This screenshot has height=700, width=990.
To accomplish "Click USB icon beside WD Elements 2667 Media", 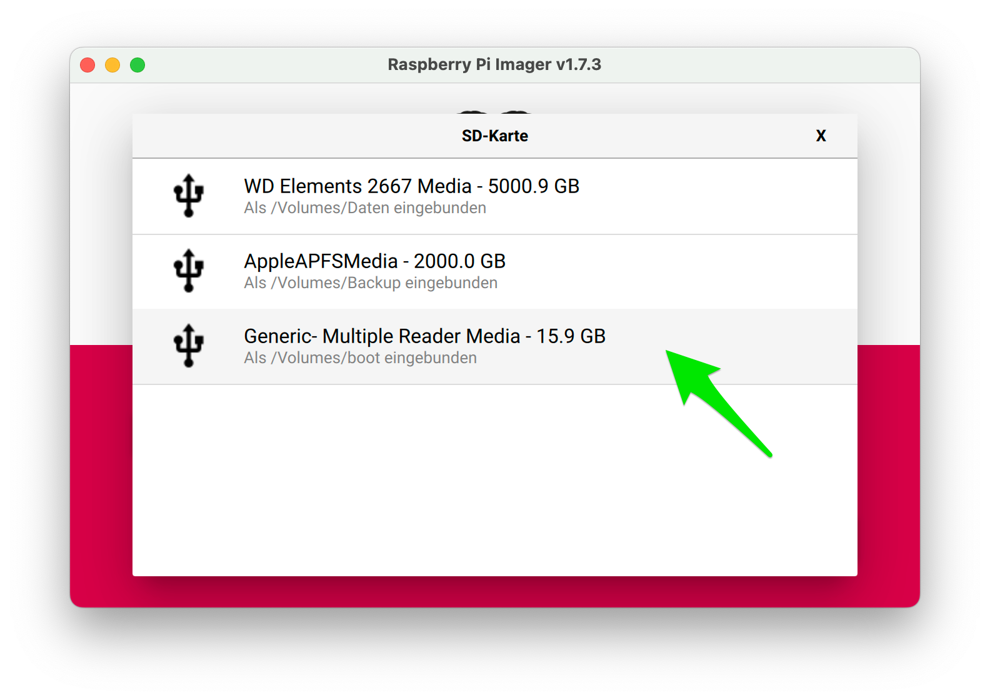I will coord(189,196).
